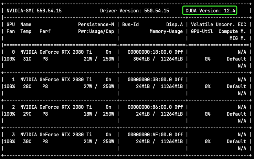Viewport: 254px width, 159px height.
Task: Click the "Fan" column header
Action: 11,31
